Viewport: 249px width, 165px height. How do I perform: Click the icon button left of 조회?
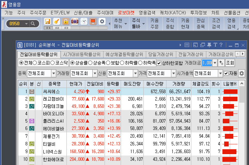point(221,63)
